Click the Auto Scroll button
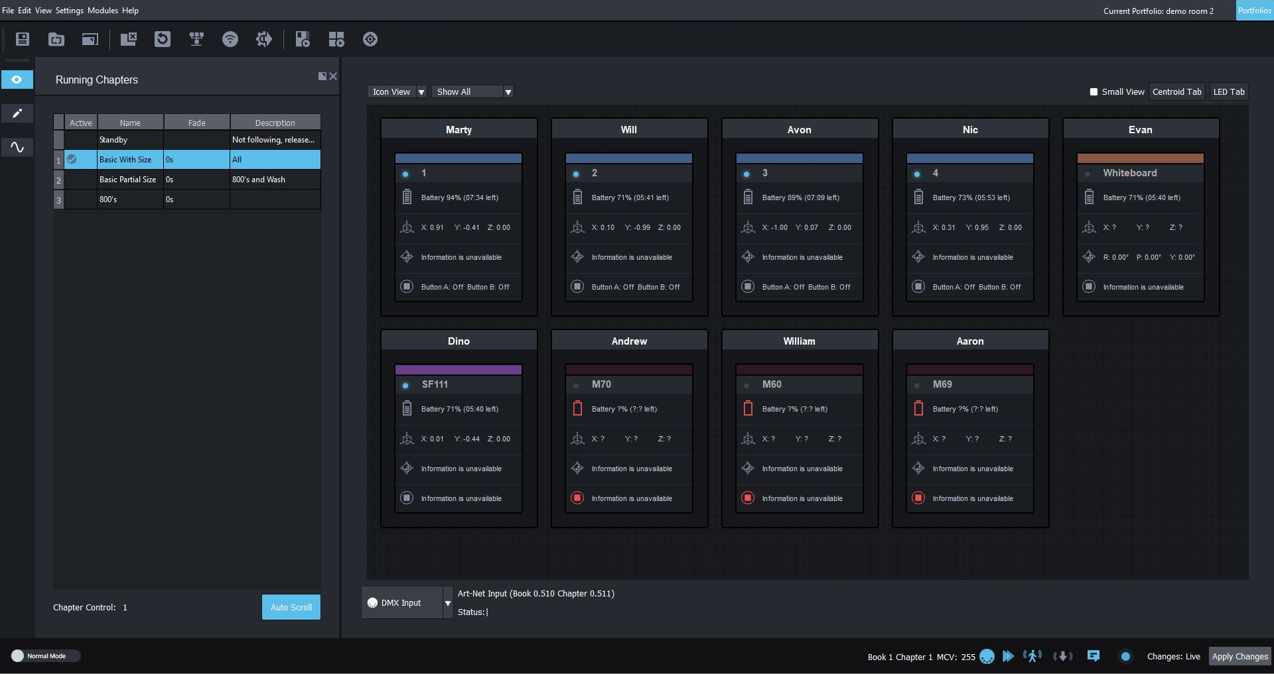 tap(291, 607)
